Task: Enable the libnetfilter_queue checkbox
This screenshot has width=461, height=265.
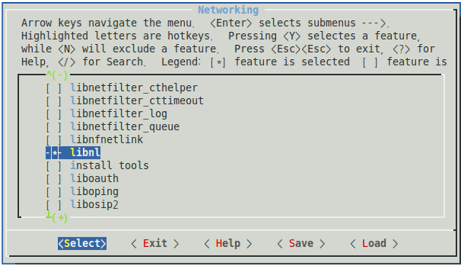Action: (53, 127)
